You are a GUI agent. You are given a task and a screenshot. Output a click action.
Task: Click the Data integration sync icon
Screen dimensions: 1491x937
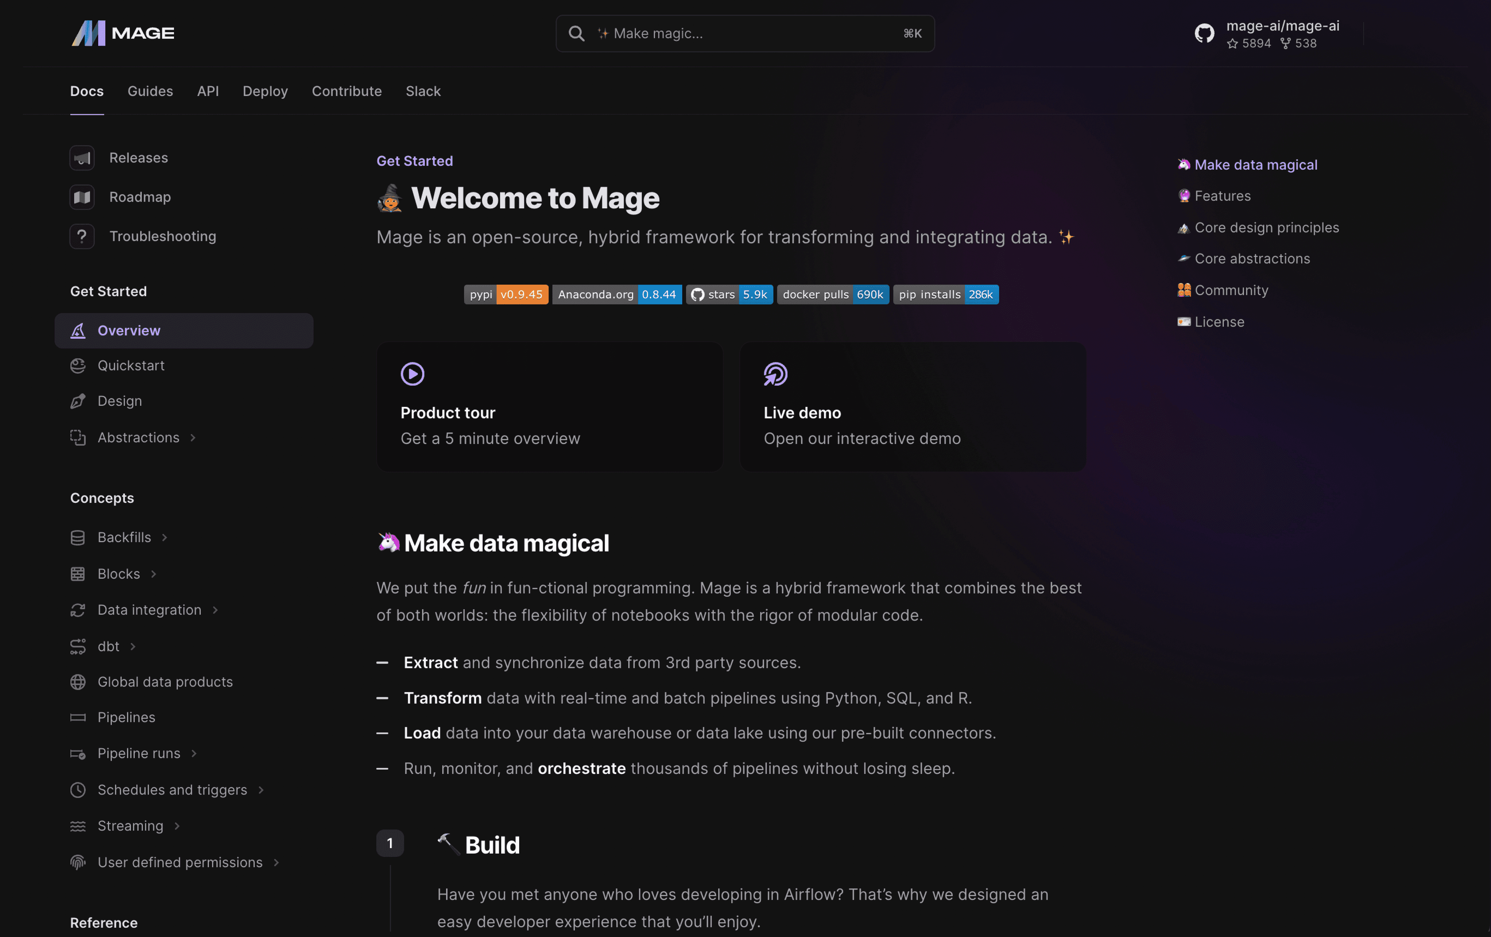(77, 610)
